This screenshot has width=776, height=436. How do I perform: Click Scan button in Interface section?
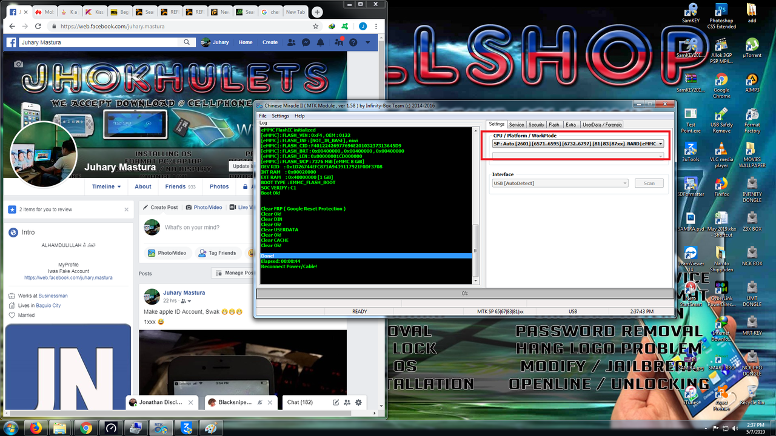(x=649, y=183)
